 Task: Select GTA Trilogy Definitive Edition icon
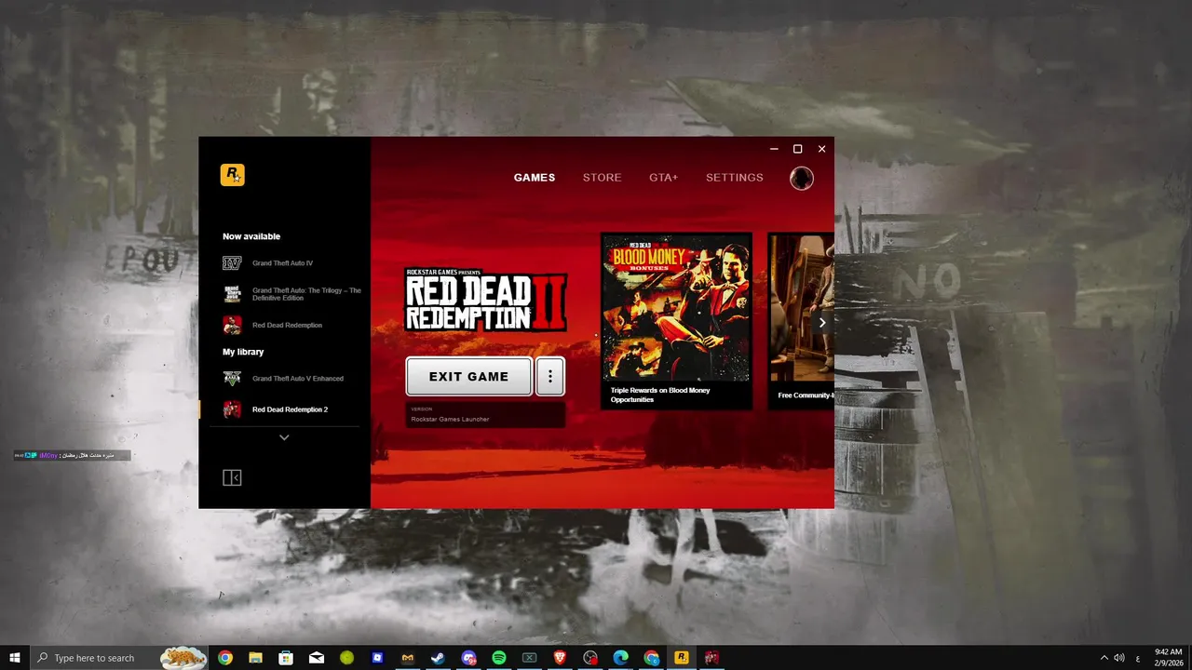tap(232, 294)
